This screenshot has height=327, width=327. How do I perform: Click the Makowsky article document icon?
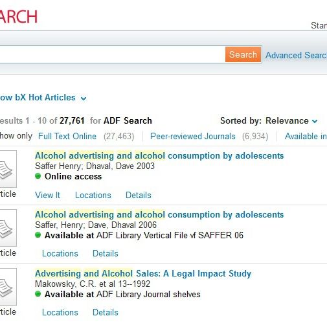point(8,287)
